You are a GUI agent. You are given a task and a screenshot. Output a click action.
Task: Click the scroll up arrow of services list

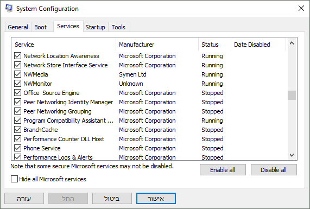coord(292,43)
